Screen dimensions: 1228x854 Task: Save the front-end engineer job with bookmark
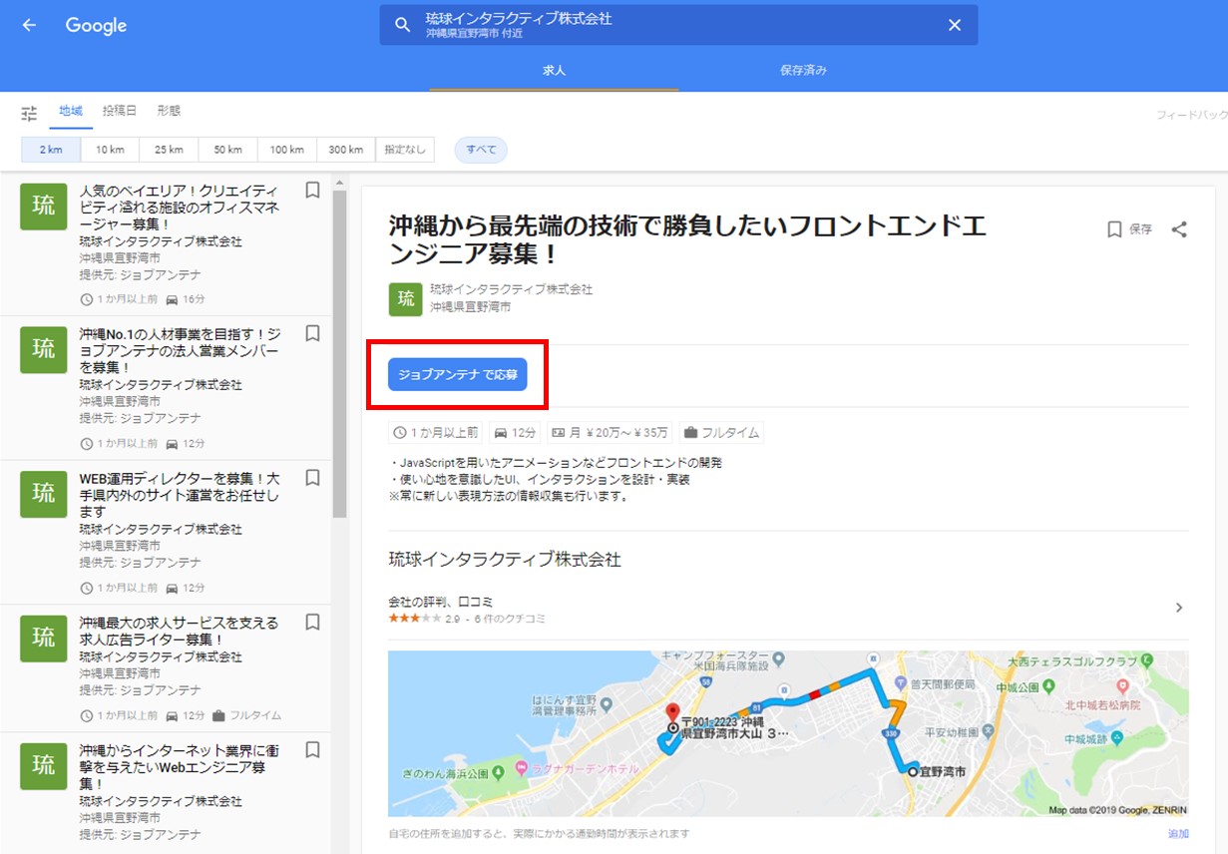[1129, 229]
